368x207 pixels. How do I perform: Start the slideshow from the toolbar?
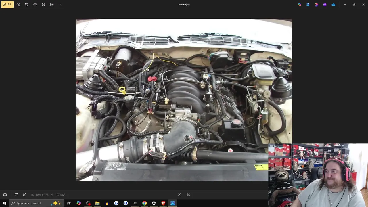pos(52,5)
